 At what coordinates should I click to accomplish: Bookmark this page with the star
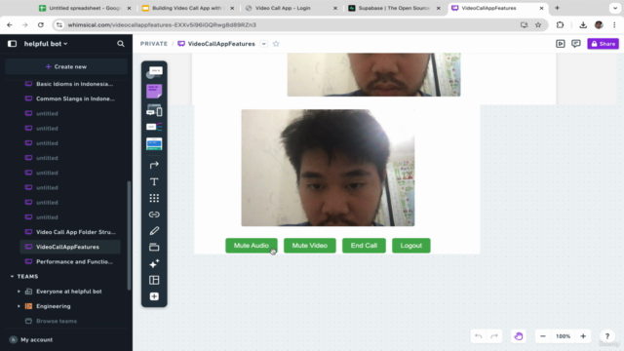pos(538,24)
